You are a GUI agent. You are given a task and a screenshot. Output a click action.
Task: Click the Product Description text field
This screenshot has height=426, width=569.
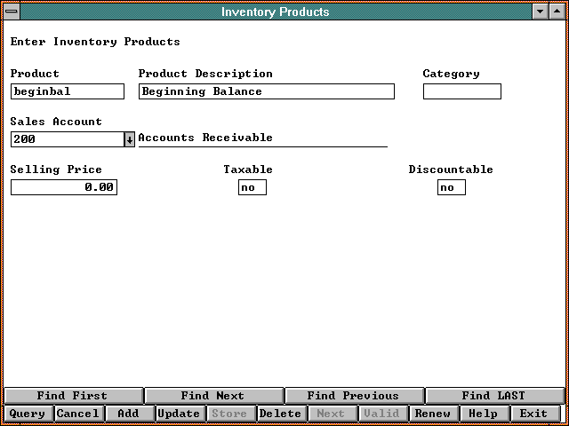pyautogui.click(x=266, y=91)
